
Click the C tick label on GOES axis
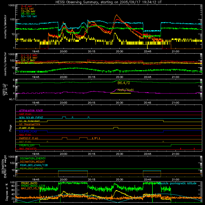pyautogui.click(x=14, y=80)
